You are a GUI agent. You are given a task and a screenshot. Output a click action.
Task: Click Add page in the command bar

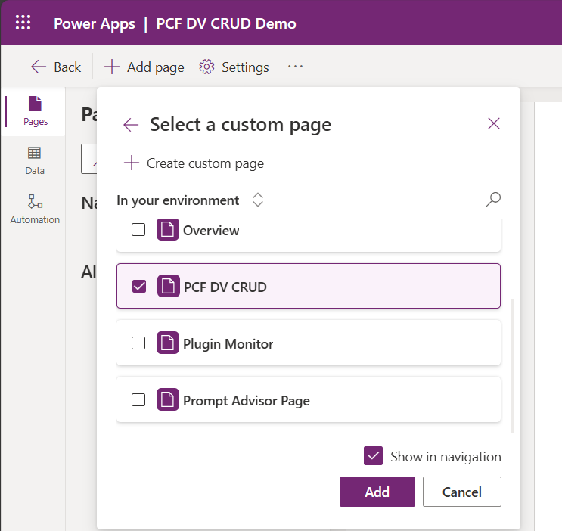coord(144,67)
